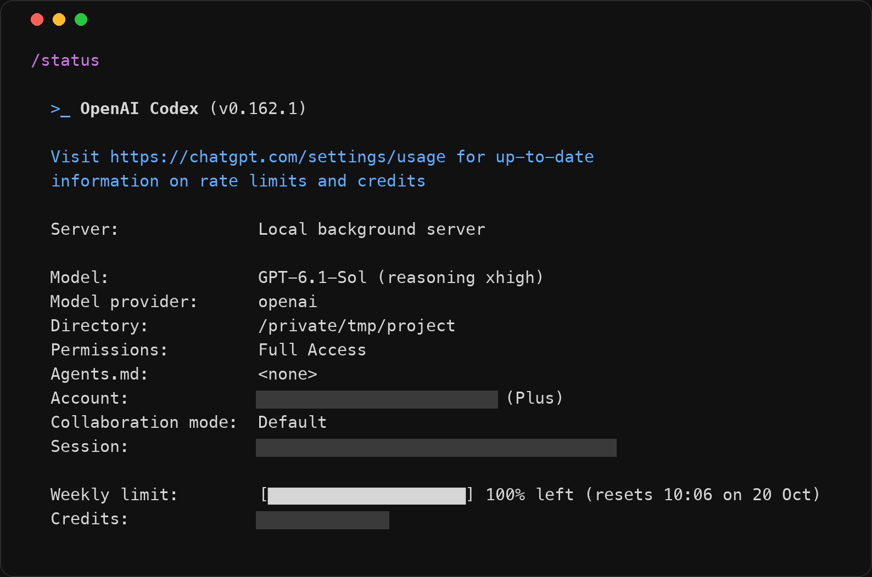The height and width of the screenshot is (577, 872).
Task: Click the /status command text
Action: (65, 60)
